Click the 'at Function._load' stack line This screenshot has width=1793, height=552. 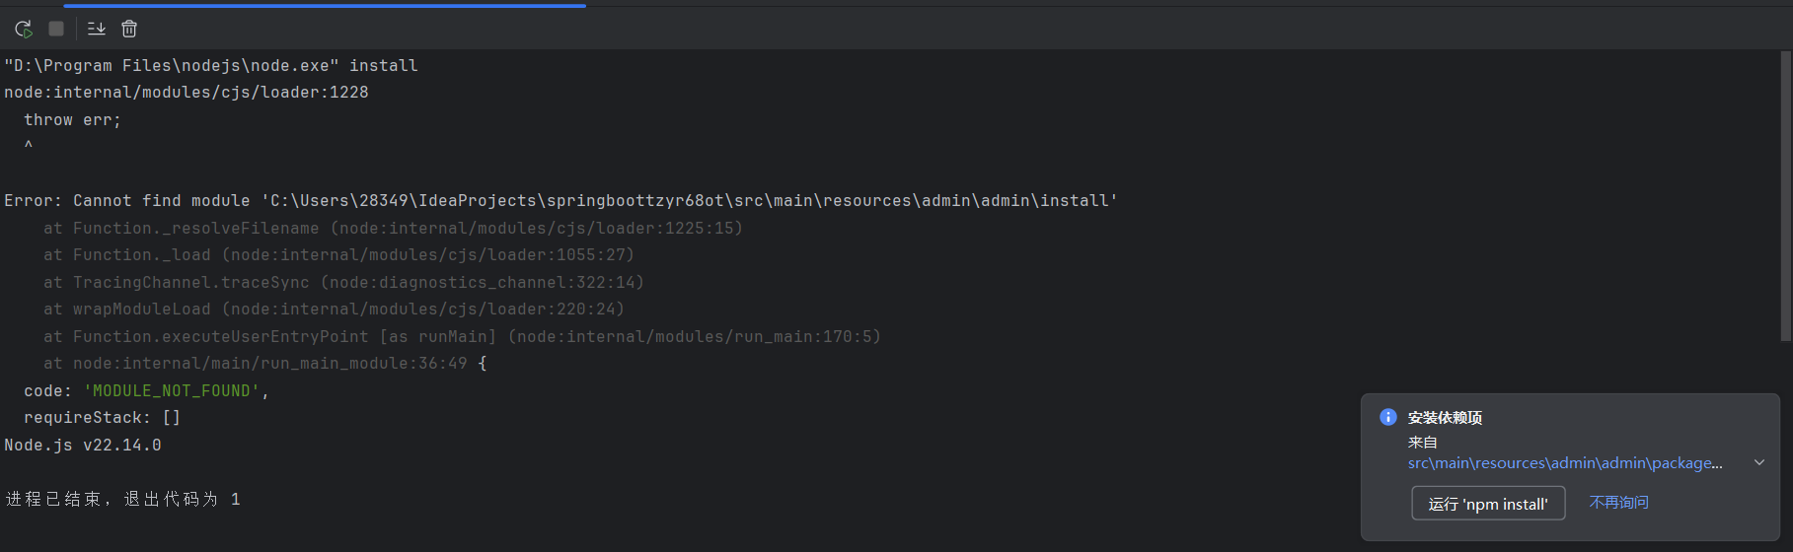[338, 254]
